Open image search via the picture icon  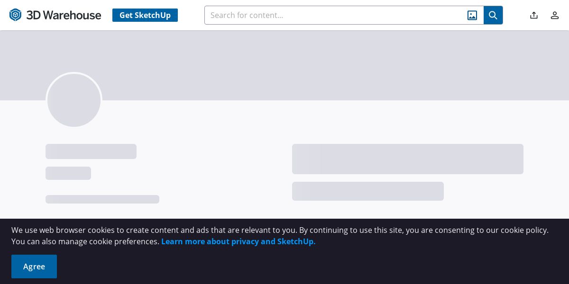click(x=472, y=15)
